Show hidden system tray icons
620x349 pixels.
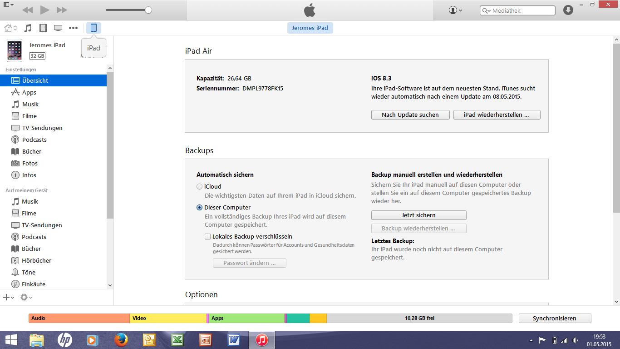click(x=531, y=340)
